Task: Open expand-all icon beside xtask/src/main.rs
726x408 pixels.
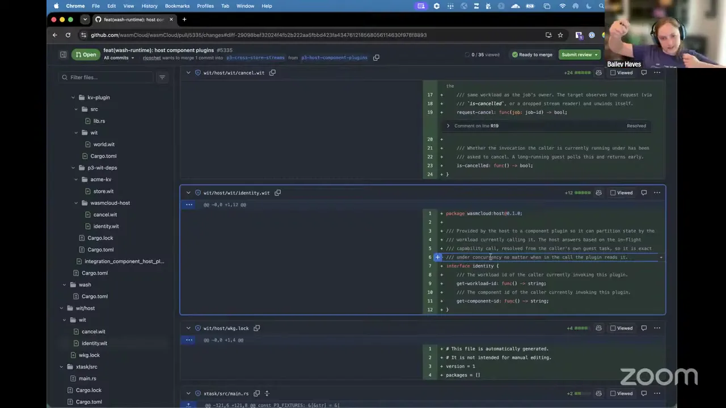Action: 267,393
